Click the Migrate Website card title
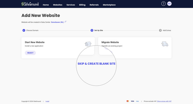Screen dimensions: 193x104 click(110, 42)
